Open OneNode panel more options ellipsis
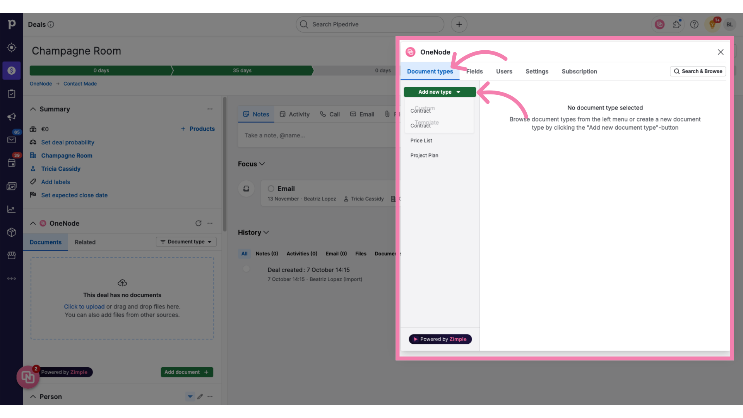Image resolution: width=743 pixels, height=418 pixels. [x=210, y=223]
